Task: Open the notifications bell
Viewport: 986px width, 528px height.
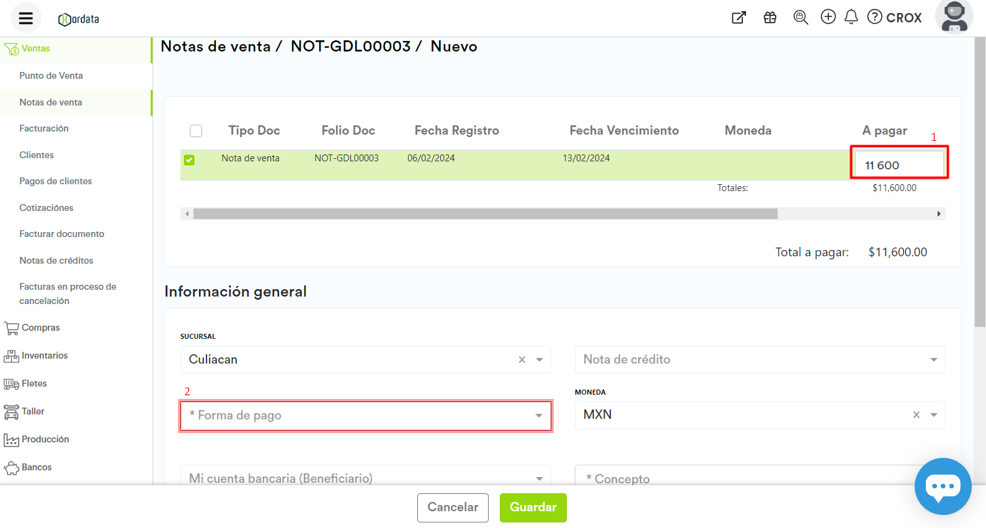Action: pos(851,17)
